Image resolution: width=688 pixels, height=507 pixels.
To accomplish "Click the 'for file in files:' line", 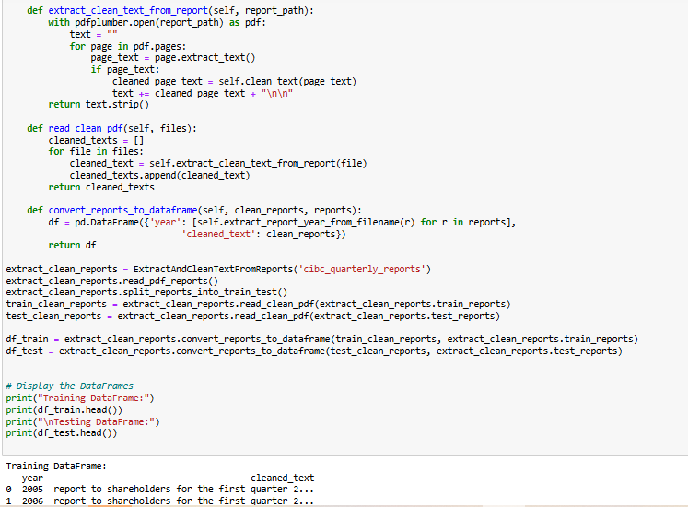I will point(96,151).
